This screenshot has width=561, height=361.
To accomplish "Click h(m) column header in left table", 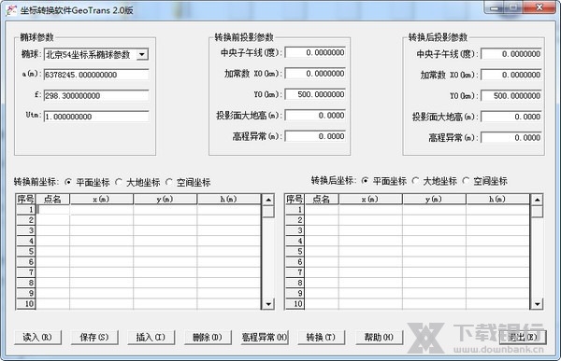I will [229, 200].
